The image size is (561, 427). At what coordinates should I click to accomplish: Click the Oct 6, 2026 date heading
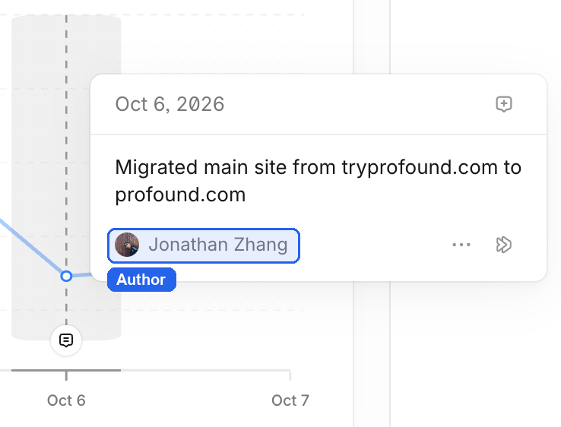click(x=170, y=104)
